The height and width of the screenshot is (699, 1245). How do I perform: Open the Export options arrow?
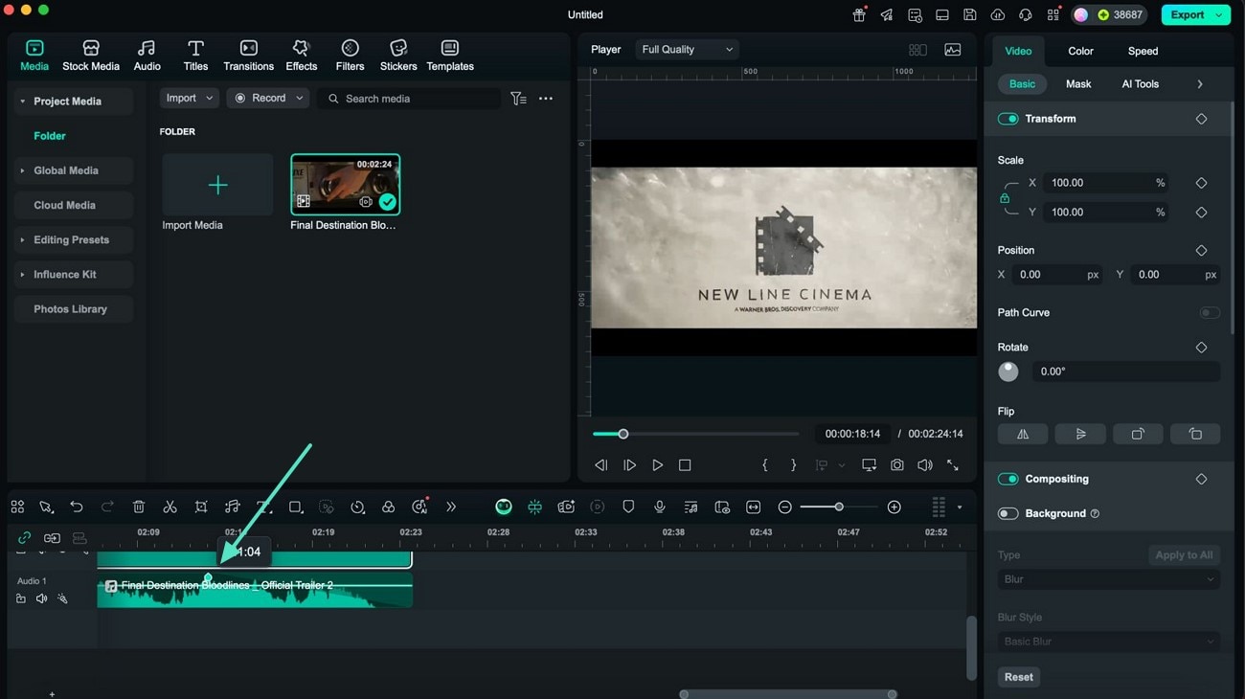(x=1218, y=15)
